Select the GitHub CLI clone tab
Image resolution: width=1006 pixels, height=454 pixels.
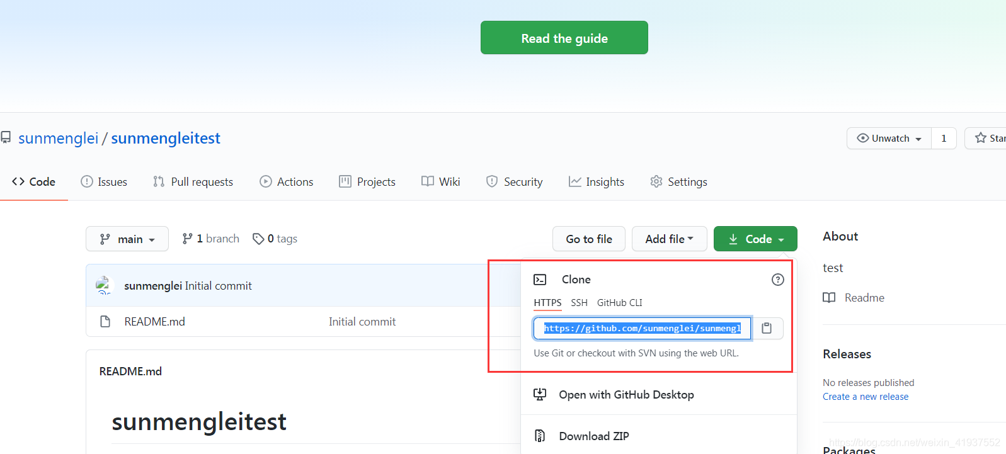click(x=620, y=303)
